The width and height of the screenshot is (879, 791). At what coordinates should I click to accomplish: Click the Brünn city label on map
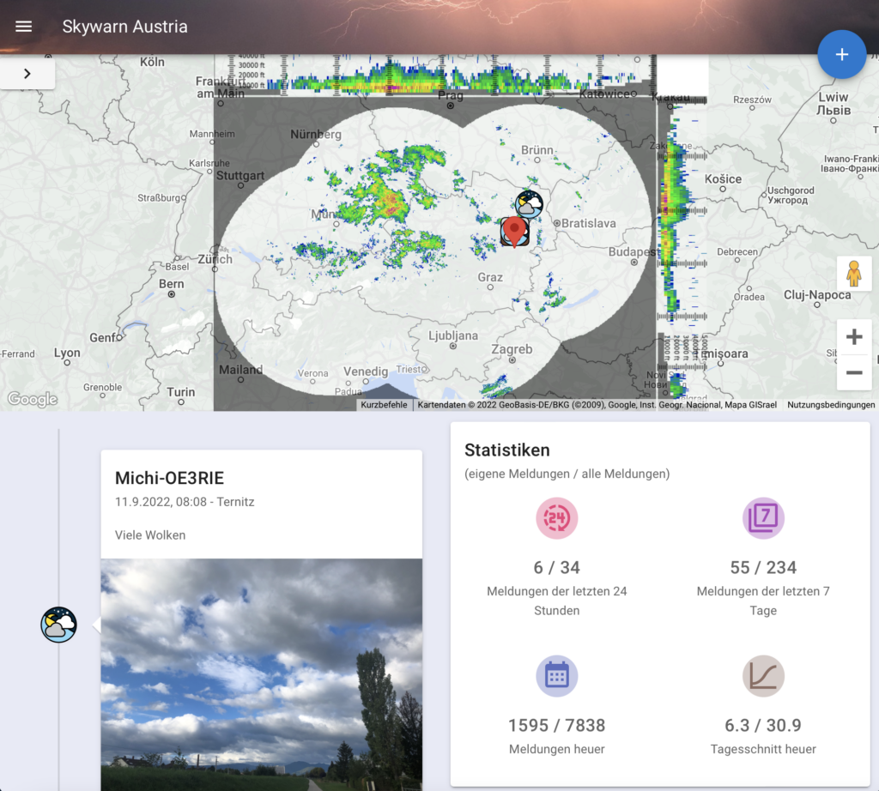click(x=537, y=150)
